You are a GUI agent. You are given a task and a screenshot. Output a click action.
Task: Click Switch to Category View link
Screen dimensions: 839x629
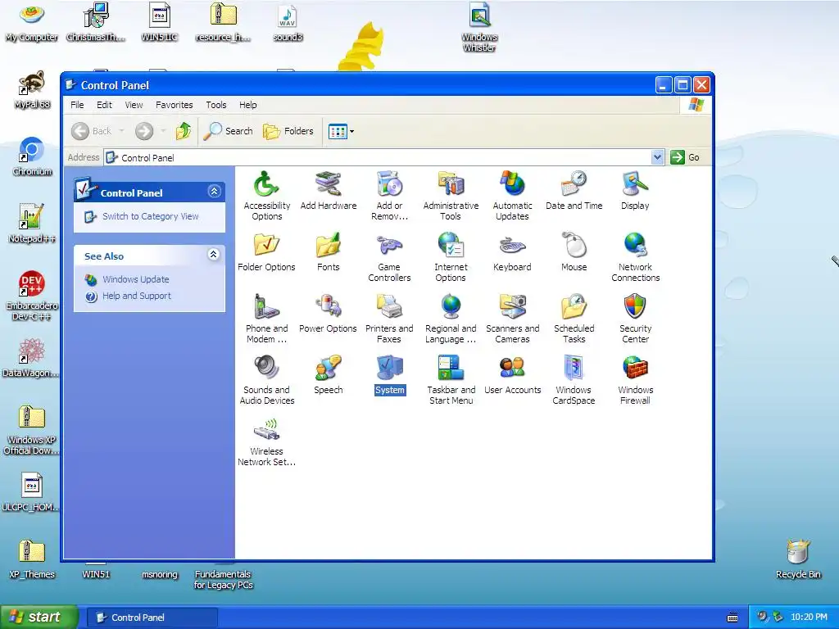[x=151, y=216]
